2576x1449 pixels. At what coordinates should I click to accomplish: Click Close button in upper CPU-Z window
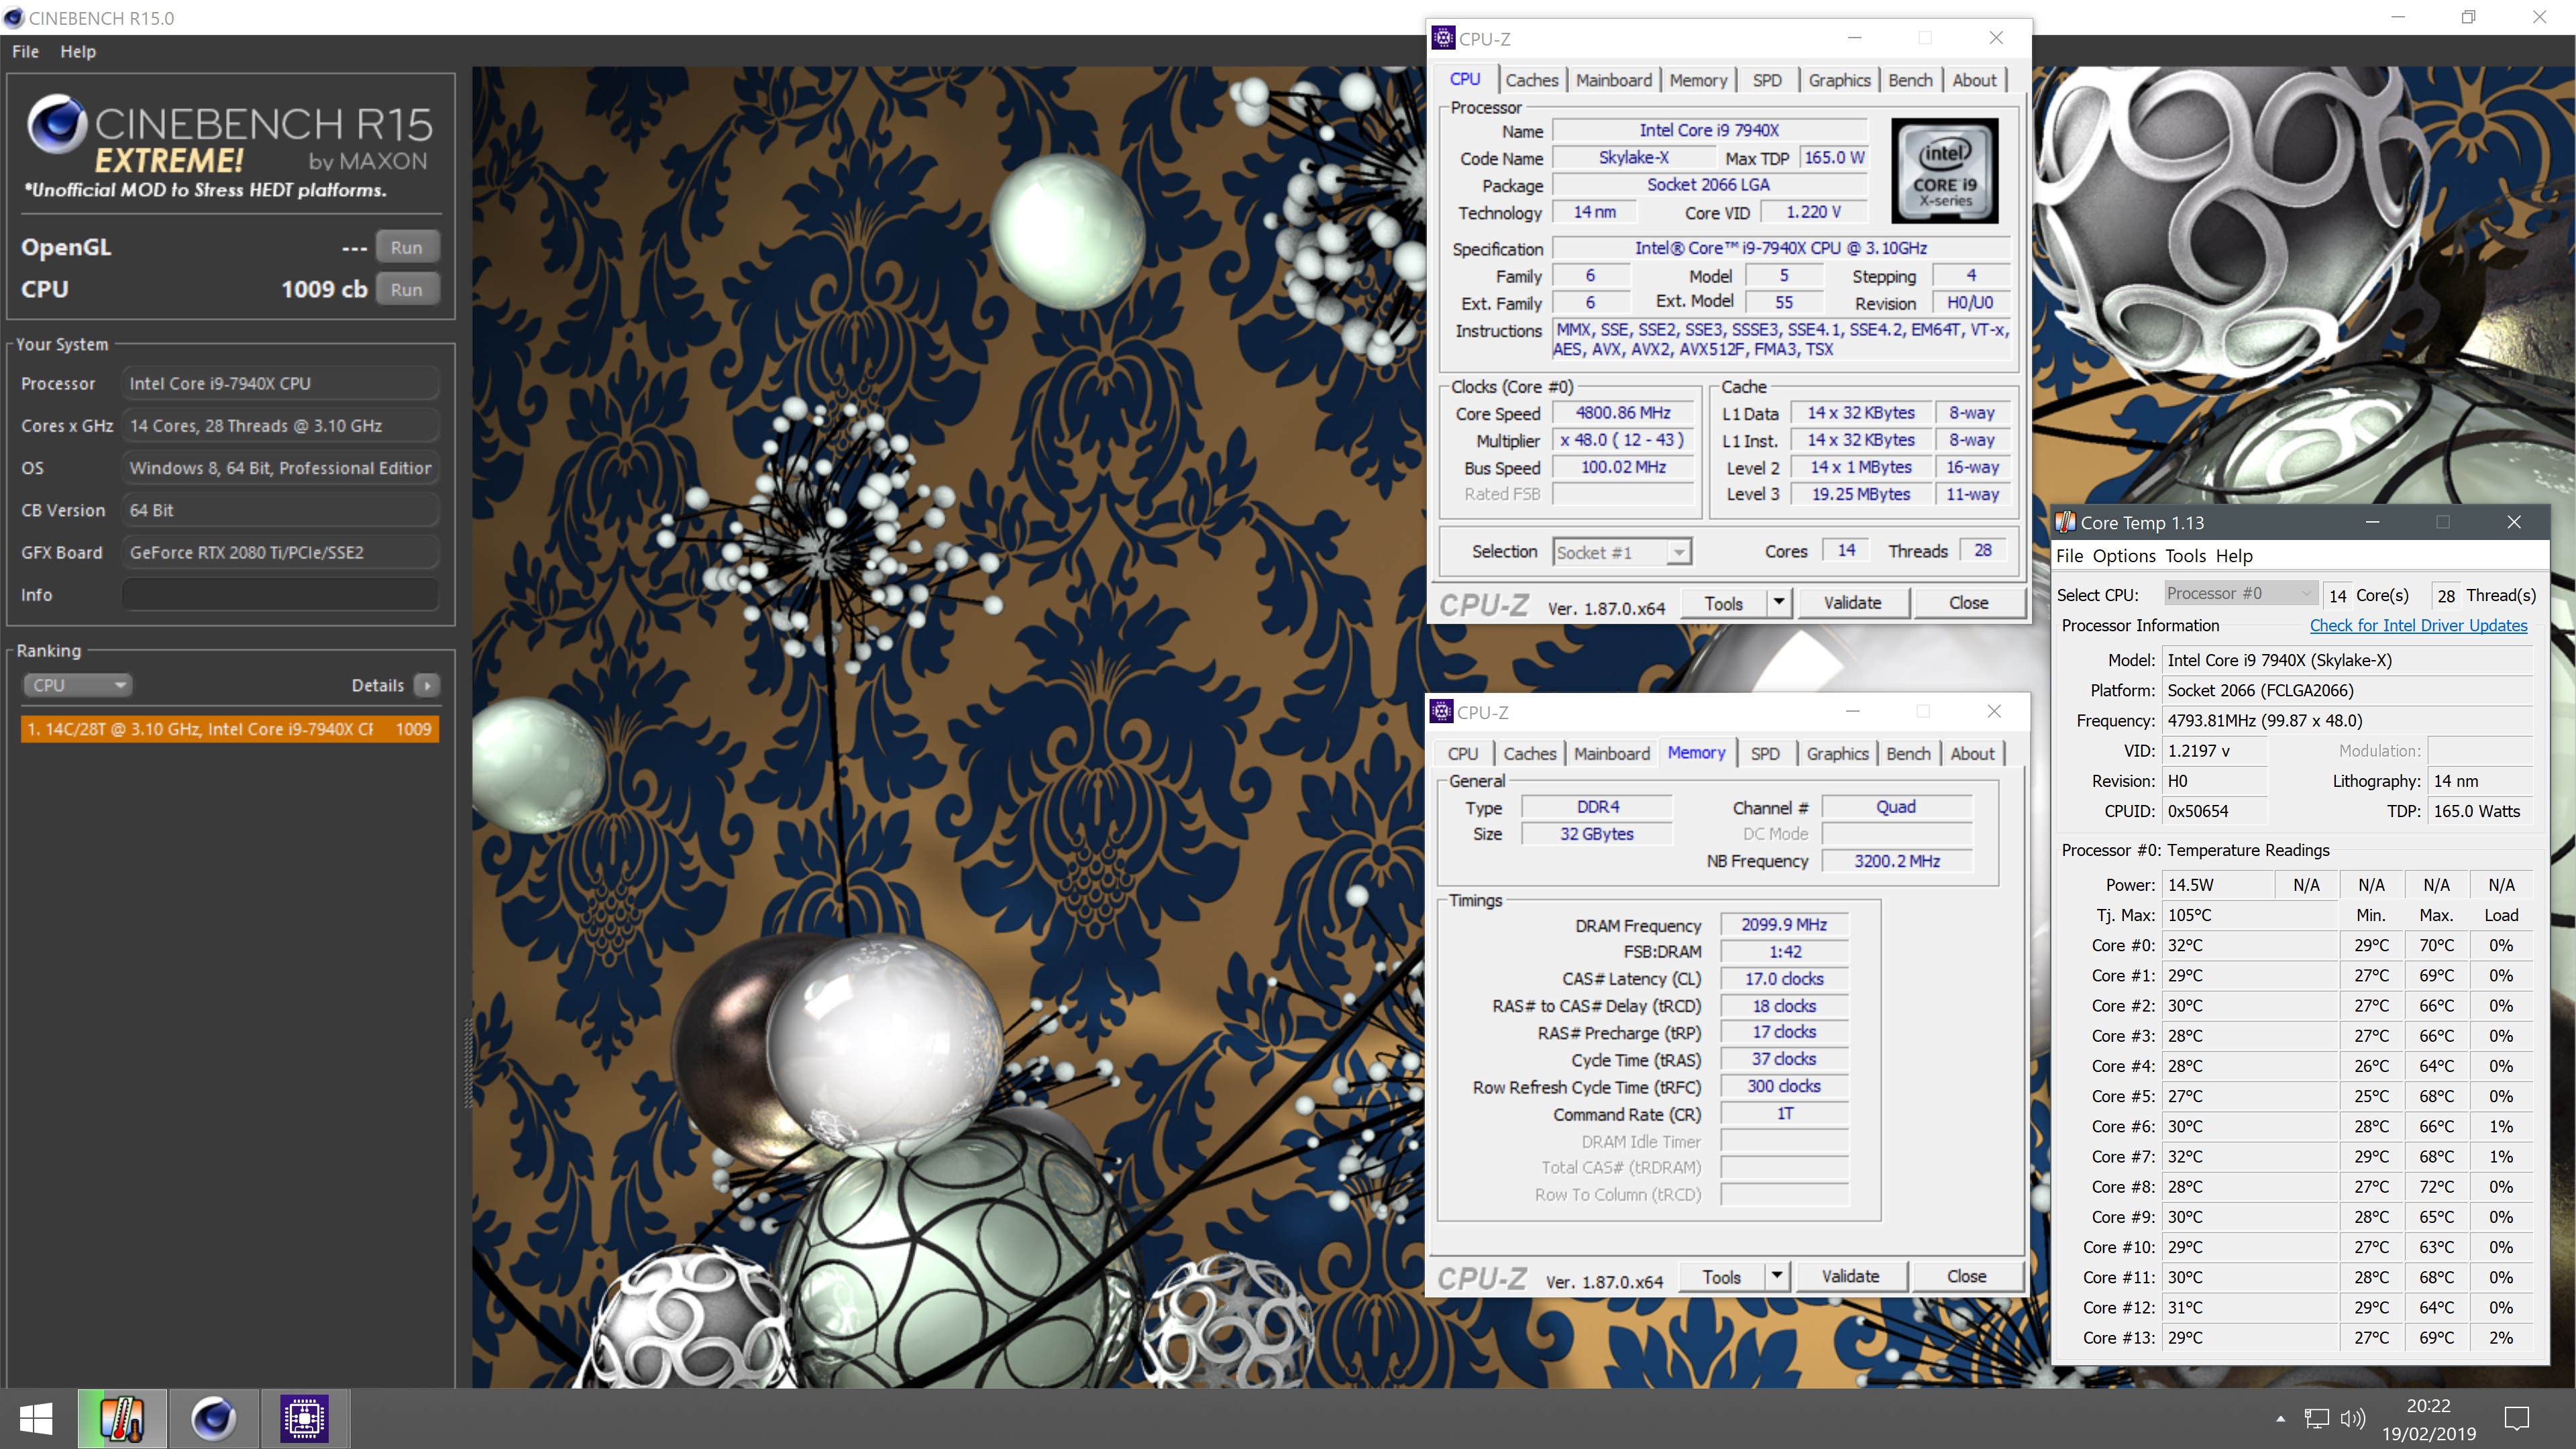[x=1968, y=603]
